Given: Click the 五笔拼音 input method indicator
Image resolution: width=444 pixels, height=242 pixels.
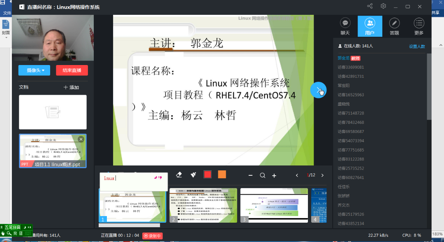Looking at the screenshot, I should (12, 227).
